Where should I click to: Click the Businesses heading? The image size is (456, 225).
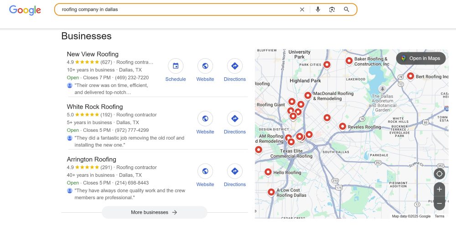click(86, 36)
